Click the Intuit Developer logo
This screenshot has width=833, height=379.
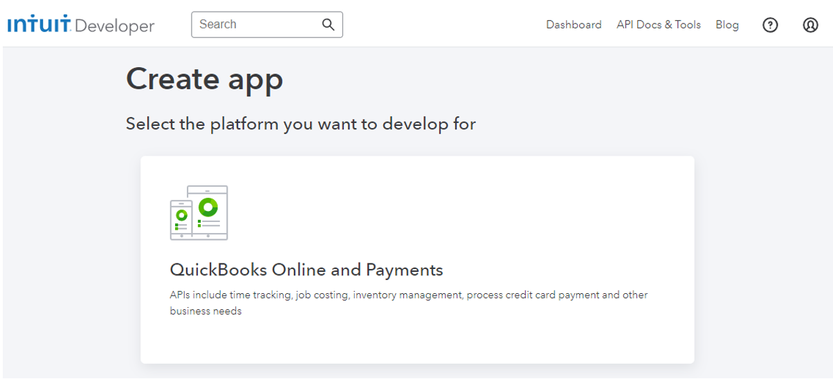tap(80, 26)
